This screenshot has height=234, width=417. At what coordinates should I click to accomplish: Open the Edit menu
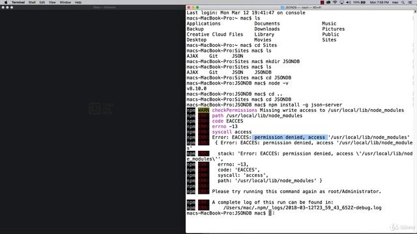tap(42, 3)
